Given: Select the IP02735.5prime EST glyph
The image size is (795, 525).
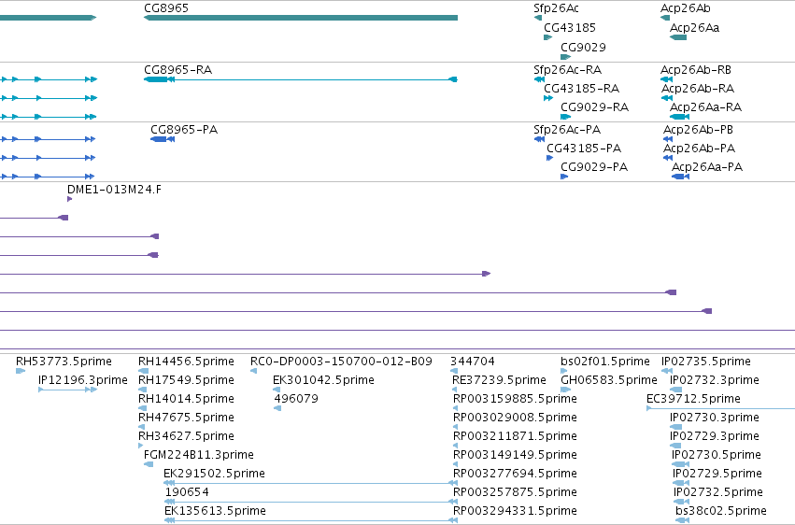Looking at the screenshot, I should (x=667, y=371).
